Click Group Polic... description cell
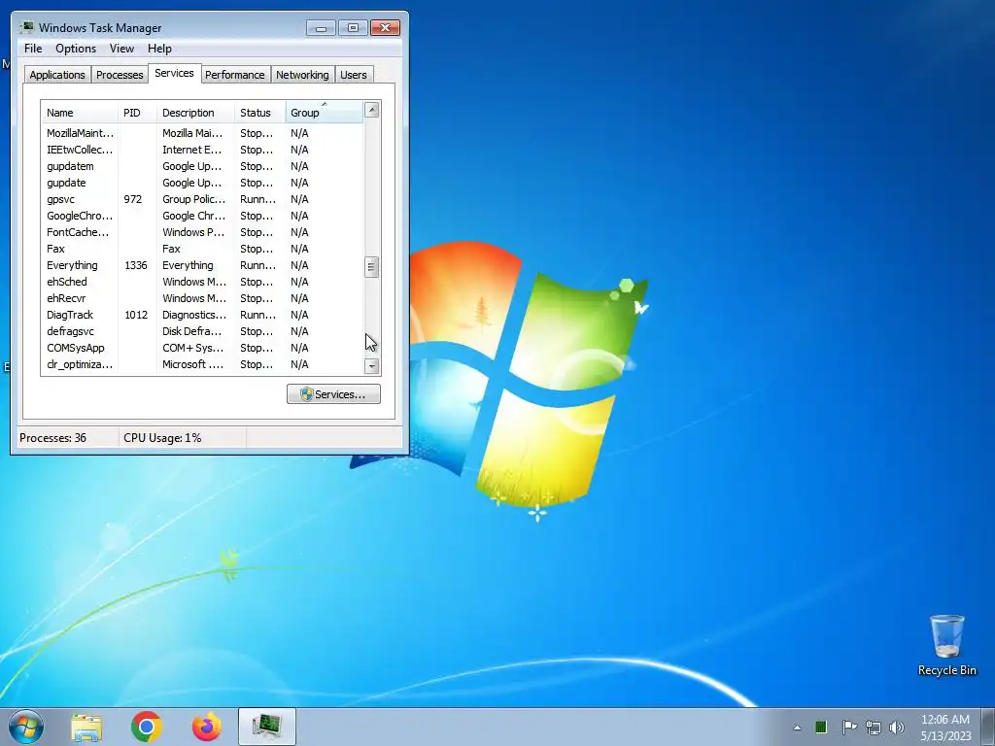This screenshot has width=995, height=746. 193,199
